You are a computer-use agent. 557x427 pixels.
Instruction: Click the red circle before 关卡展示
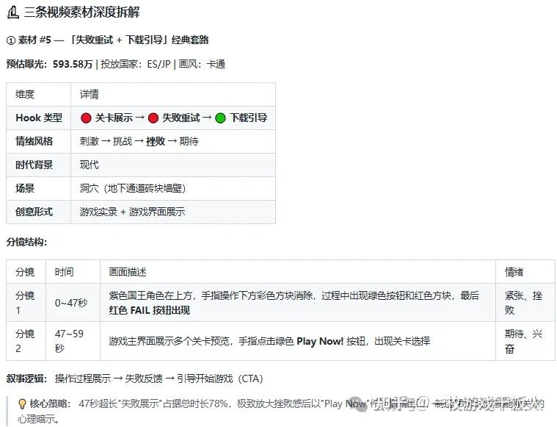point(86,118)
